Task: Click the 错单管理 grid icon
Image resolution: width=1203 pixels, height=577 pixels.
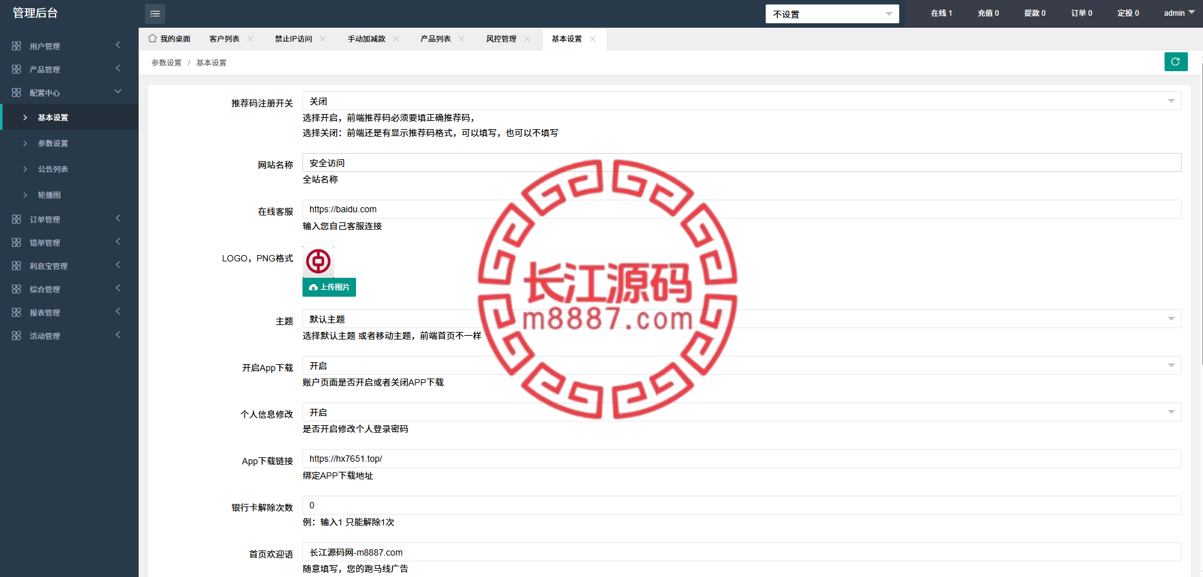Action: click(x=16, y=243)
